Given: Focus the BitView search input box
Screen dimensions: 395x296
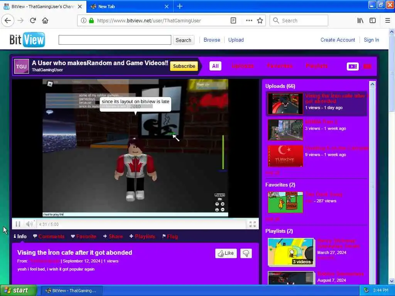Looking at the screenshot, I should (115, 40).
